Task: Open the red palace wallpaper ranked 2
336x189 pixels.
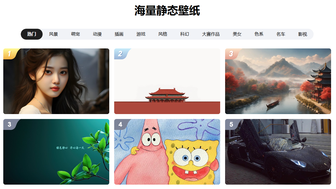Action: 167,81
